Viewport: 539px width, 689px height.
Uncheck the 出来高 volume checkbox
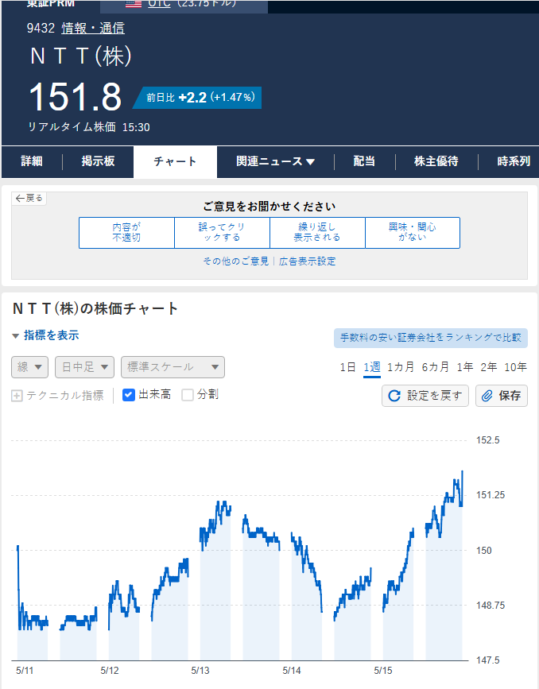coord(128,395)
